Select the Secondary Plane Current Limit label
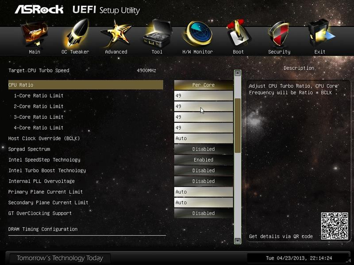354x265 pixels. (48, 203)
